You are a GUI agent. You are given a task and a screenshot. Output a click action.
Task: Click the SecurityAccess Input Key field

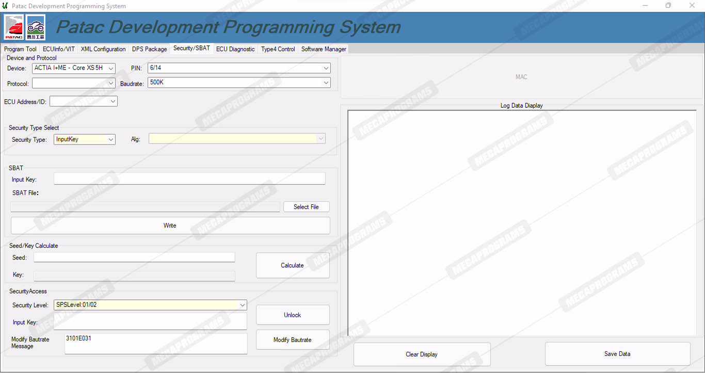150,321
